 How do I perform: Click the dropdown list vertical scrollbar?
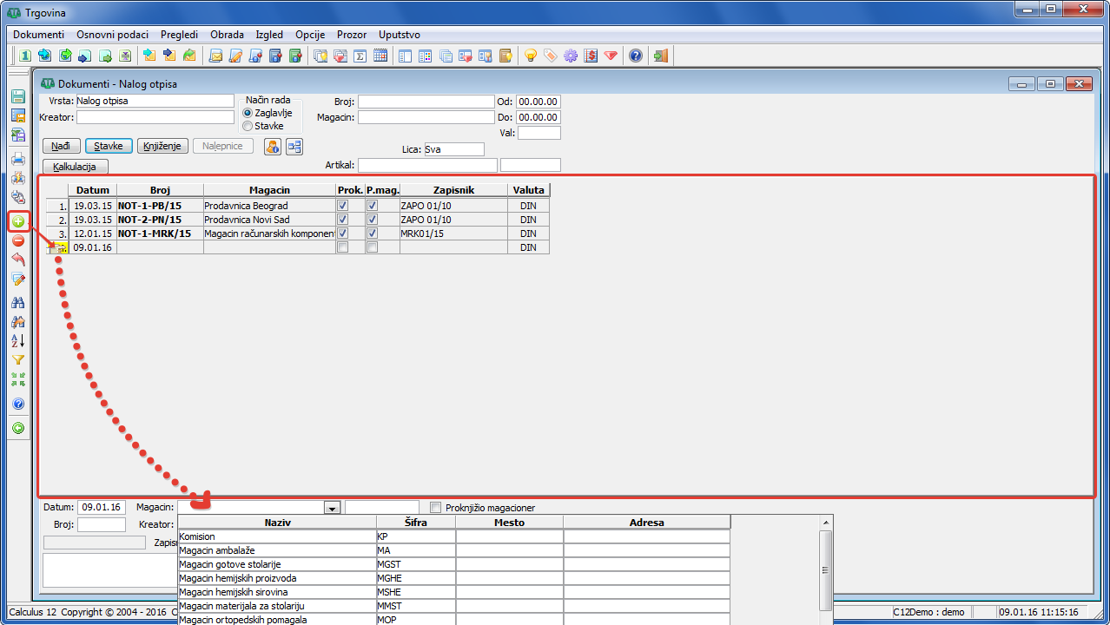(826, 569)
